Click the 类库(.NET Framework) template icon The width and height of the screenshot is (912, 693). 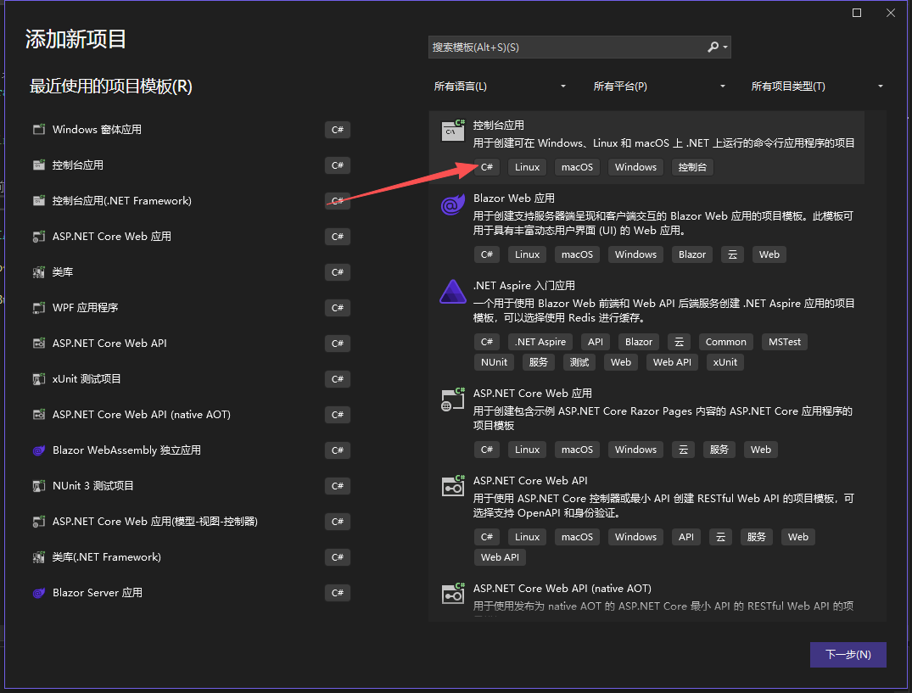[x=39, y=557]
